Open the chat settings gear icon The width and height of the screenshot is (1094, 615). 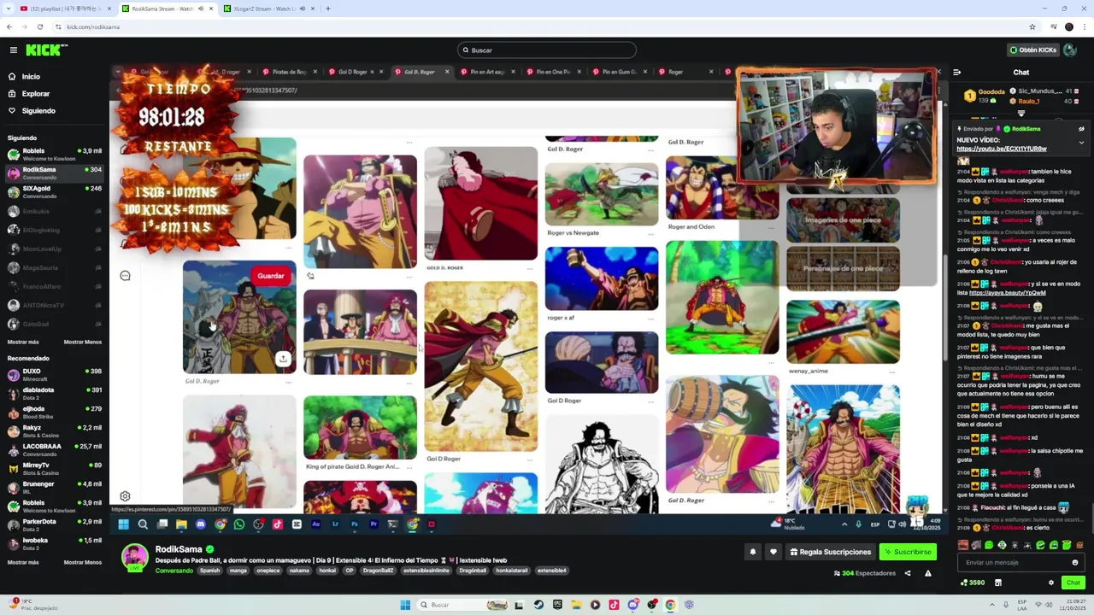1051,583
